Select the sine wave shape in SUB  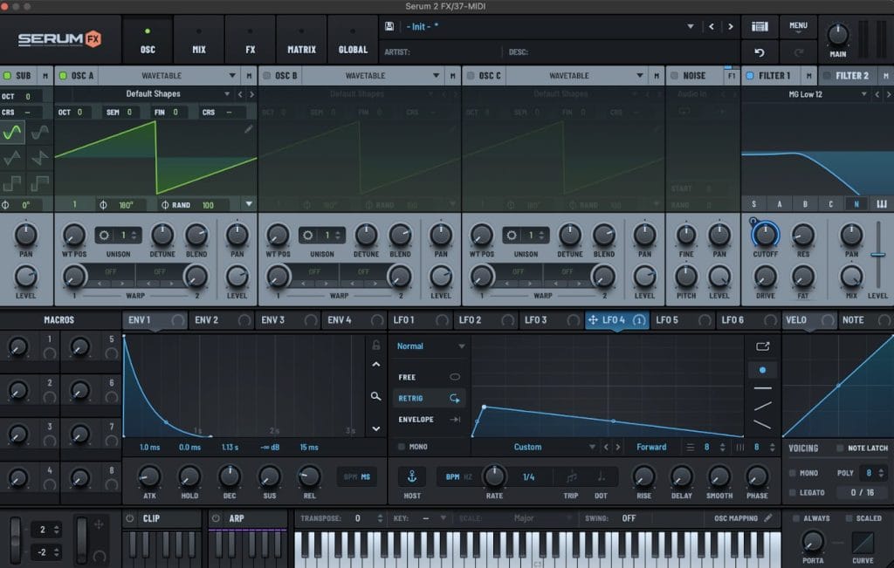point(12,133)
